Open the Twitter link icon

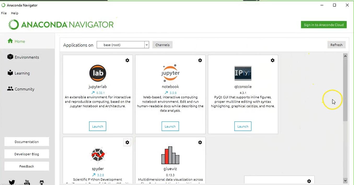click(x=12, y=182)
